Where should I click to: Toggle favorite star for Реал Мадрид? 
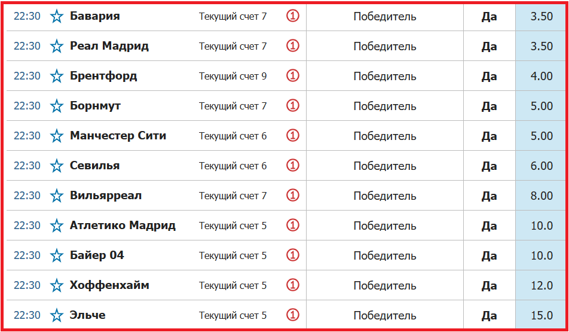pos(57,47)
